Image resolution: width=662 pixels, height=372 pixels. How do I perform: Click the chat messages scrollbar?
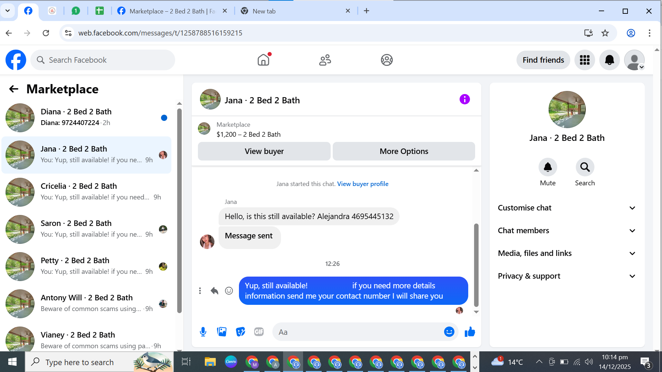click(x=476, y=265)
